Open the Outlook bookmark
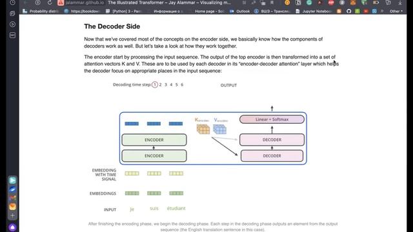This screenshot has width=413, height=232. (x=239, y=12)
